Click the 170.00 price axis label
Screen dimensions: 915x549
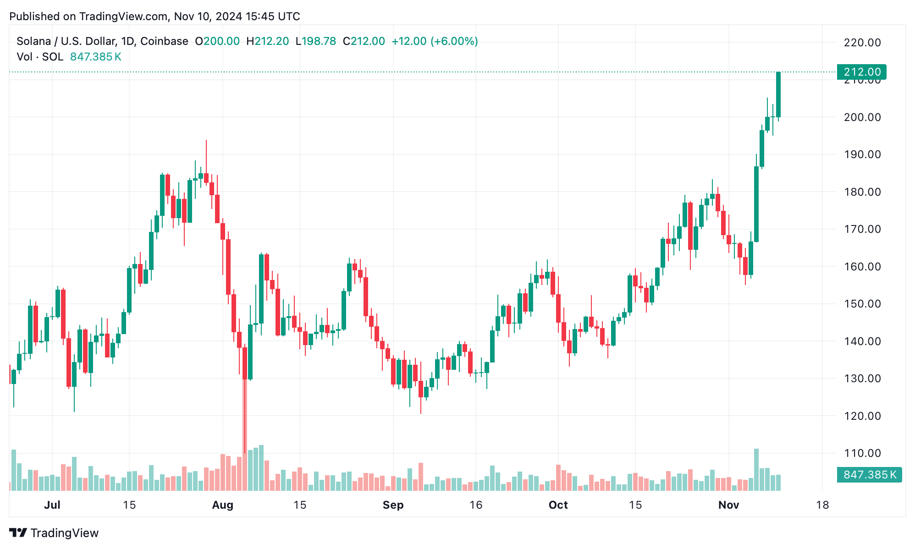862,229
